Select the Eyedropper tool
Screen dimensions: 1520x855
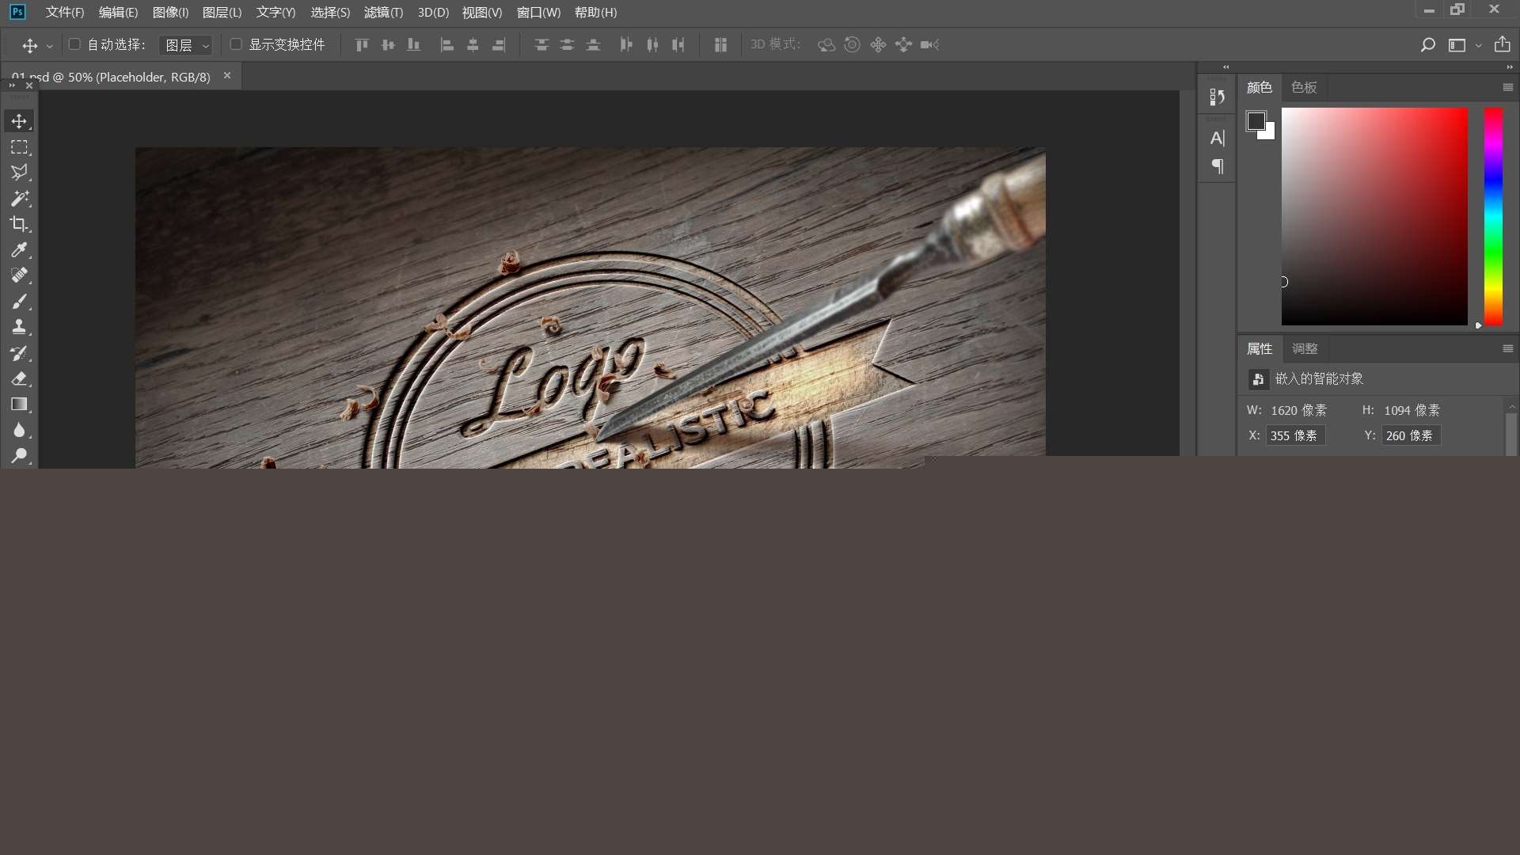pos(19,250)
